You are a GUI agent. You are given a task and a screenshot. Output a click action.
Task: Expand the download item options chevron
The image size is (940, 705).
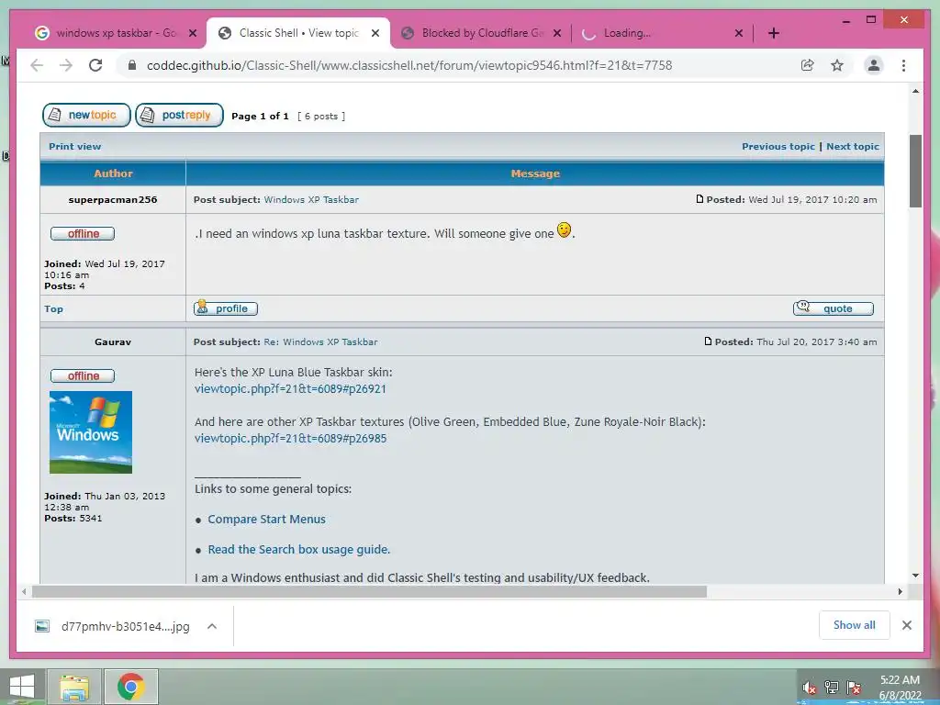pyautogui.click(x=212, y=626)
